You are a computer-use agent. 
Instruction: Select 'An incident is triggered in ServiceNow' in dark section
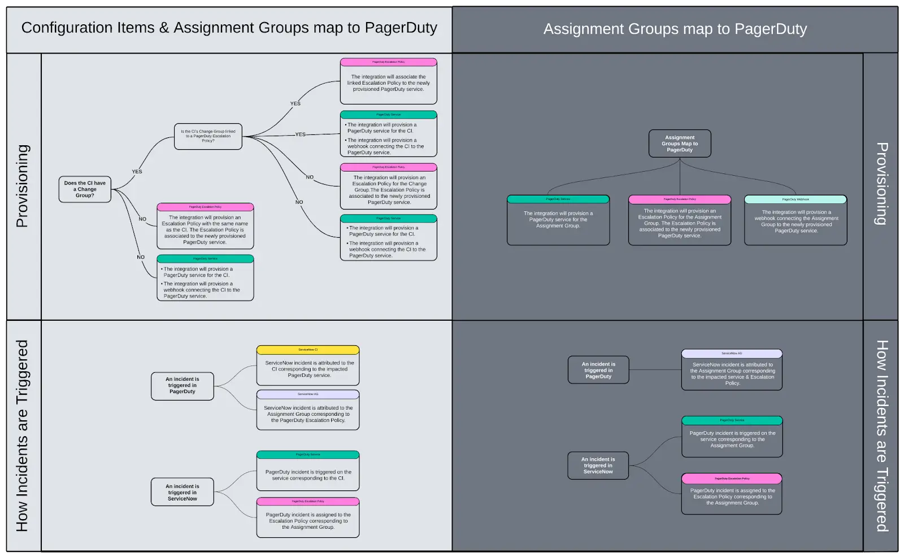click(x=598, y=465)
